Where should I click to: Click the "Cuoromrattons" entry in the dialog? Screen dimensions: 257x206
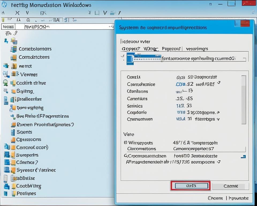pos(142,149)
